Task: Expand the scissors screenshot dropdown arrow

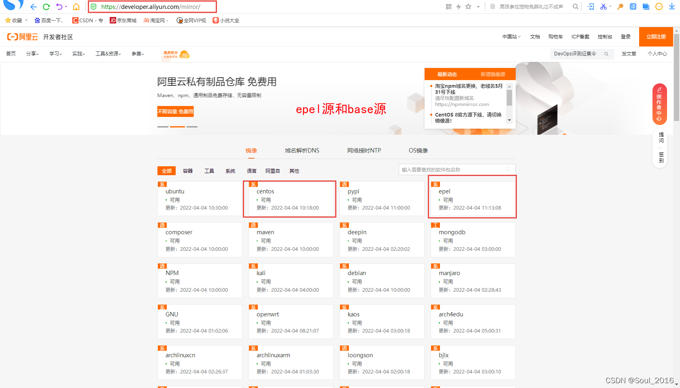Action: [610, 6]
